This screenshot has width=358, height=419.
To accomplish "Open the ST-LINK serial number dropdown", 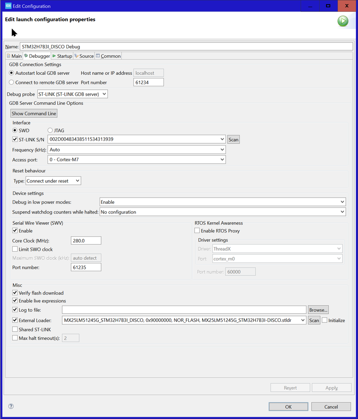I will point(137,139).
